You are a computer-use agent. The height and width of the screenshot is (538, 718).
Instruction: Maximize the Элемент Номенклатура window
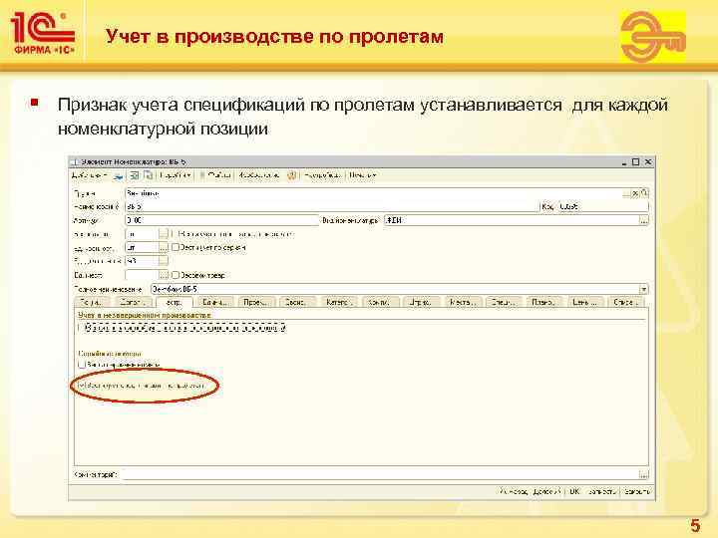[635, 162]
